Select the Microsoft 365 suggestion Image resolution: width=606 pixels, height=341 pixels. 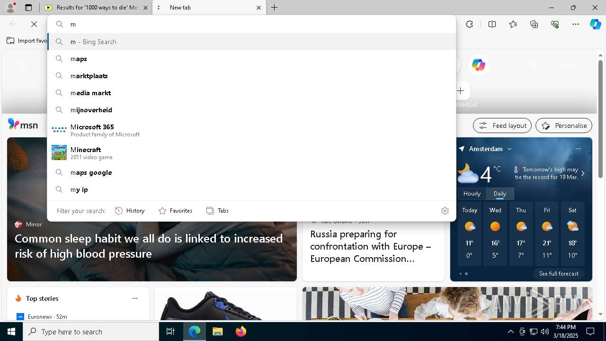tap(252, 130)
